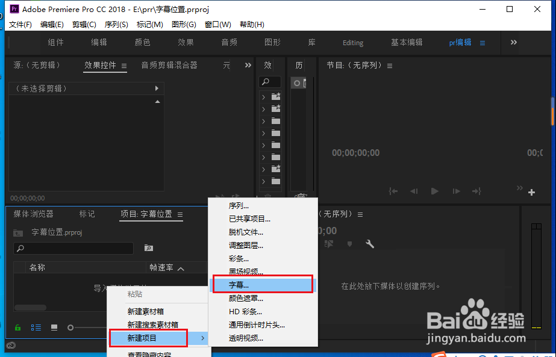Switch to the 基本编辑 workspace
The width and height of the screenshot is (556, 357).
(407, 43)
